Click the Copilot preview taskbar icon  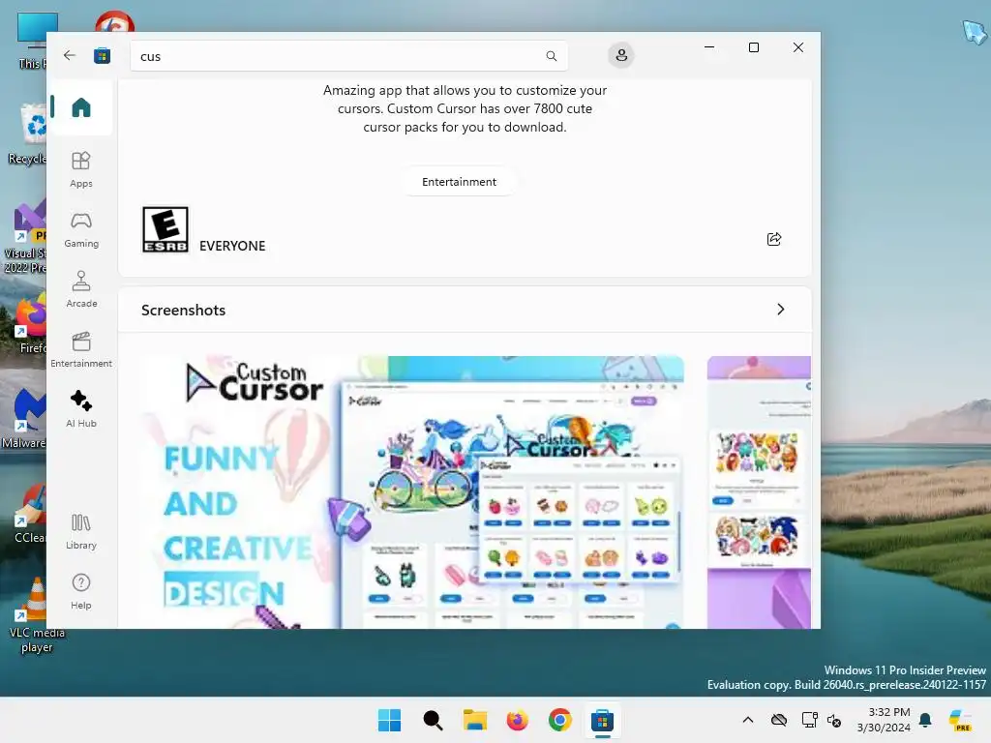(x=960, y=720)
